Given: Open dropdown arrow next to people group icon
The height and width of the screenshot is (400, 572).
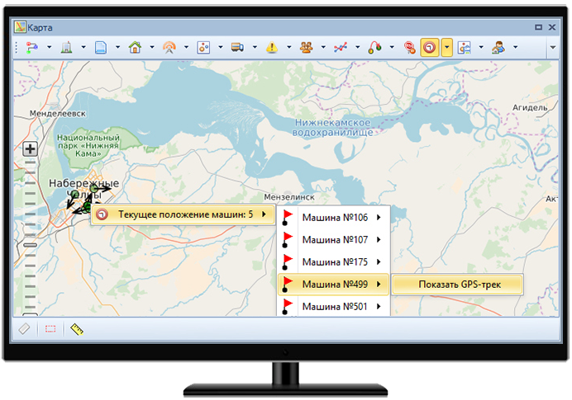Looking at the screenshot, I should click(x=323, y=47).
